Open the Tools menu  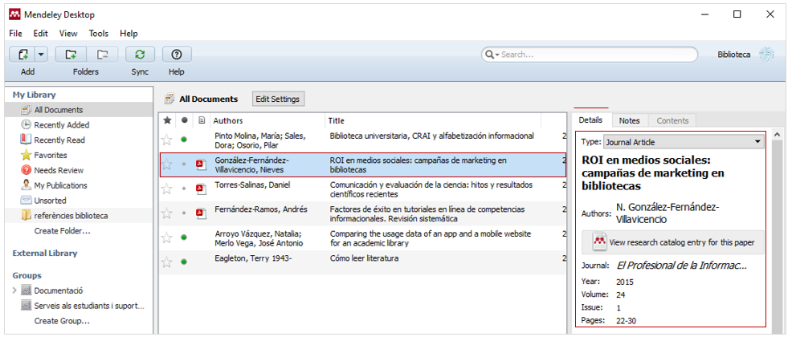[99, 33]
